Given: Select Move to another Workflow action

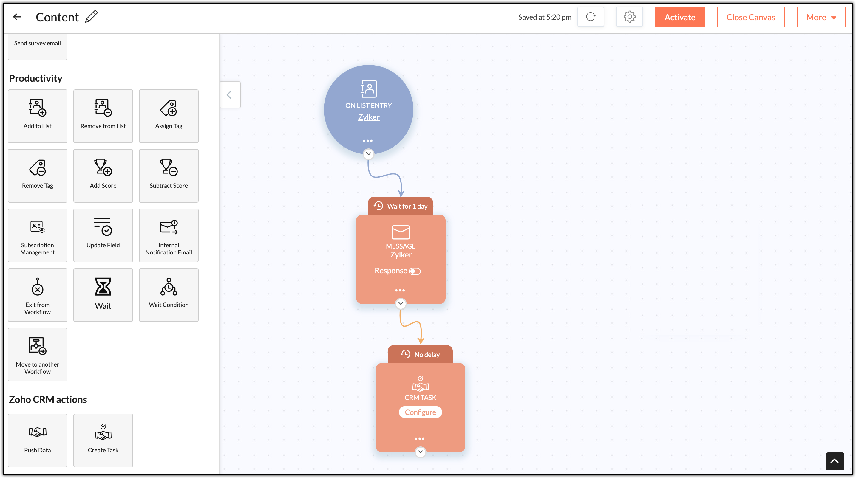Looking at the screenshot, I should 38,355.
